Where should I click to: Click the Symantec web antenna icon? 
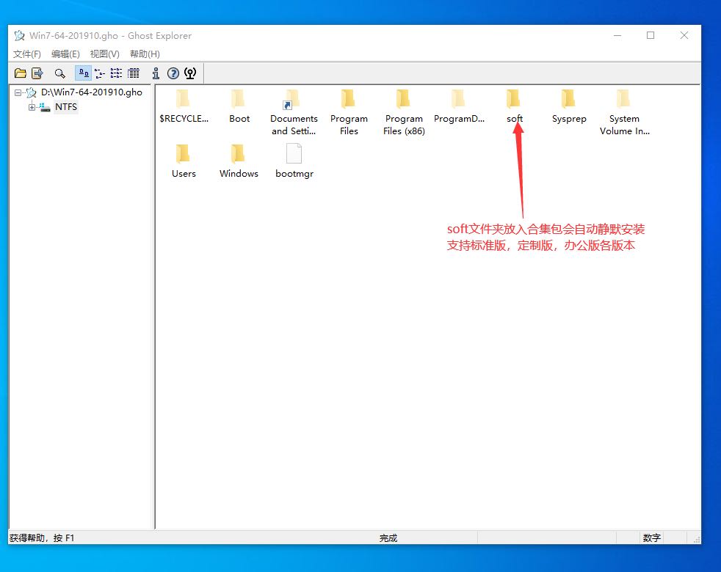pyautogui.click(x=190, y=73)
